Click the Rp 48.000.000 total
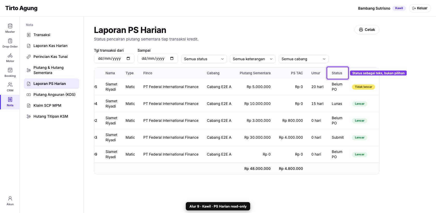The width and height of the screenshot is (436, 213). 257,169
